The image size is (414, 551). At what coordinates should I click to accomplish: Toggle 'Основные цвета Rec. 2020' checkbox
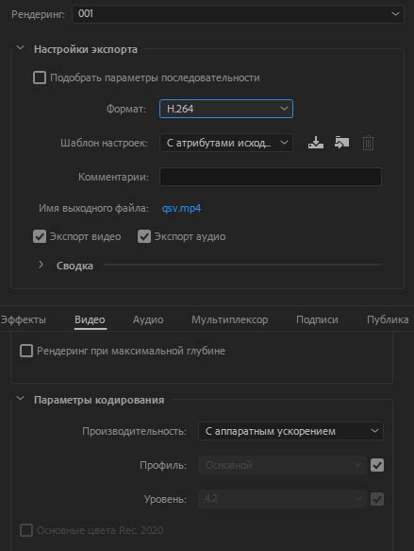[26, 530]
